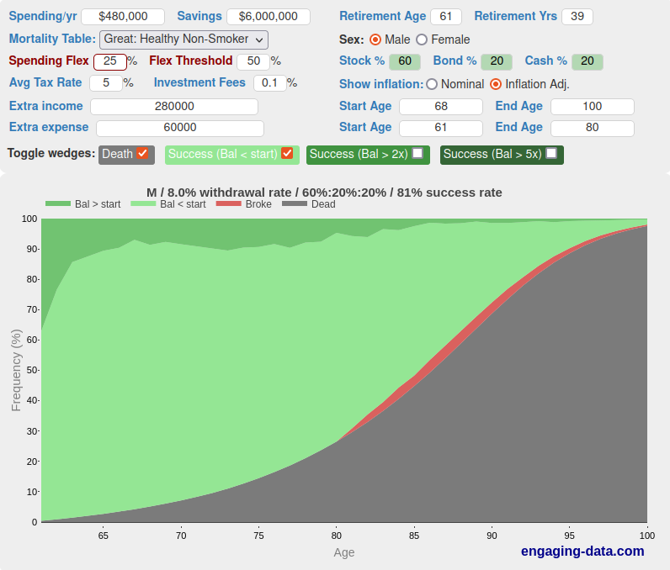Click the Extra expense amount field
670x570 pixels.
(180, 128)
